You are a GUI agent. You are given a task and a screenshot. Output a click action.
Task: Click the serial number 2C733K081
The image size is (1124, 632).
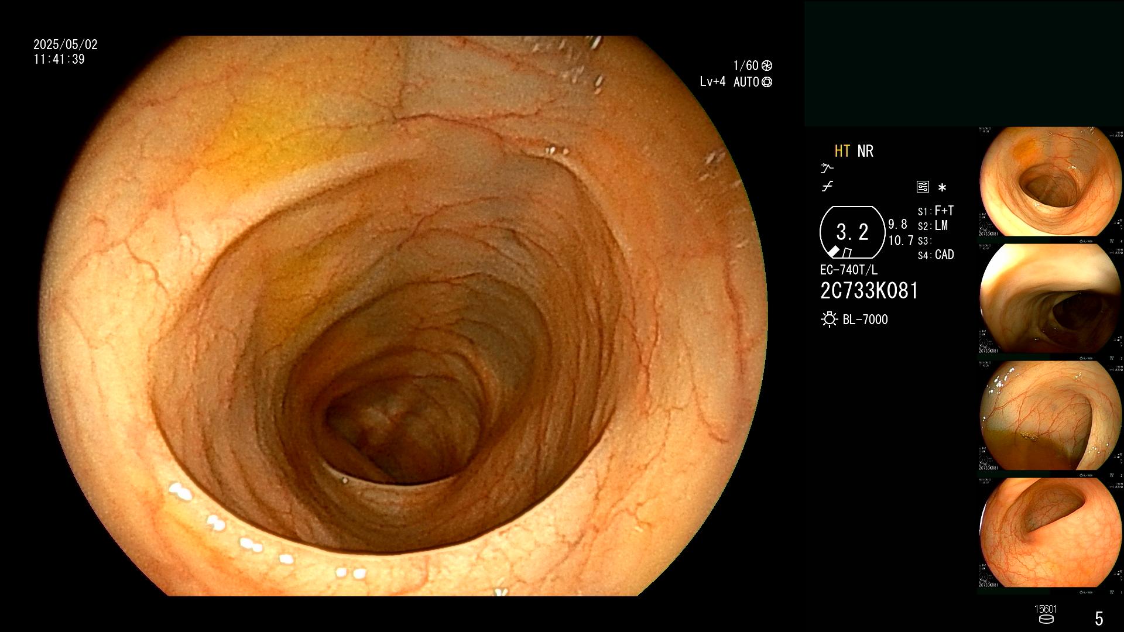coord(869,291)
